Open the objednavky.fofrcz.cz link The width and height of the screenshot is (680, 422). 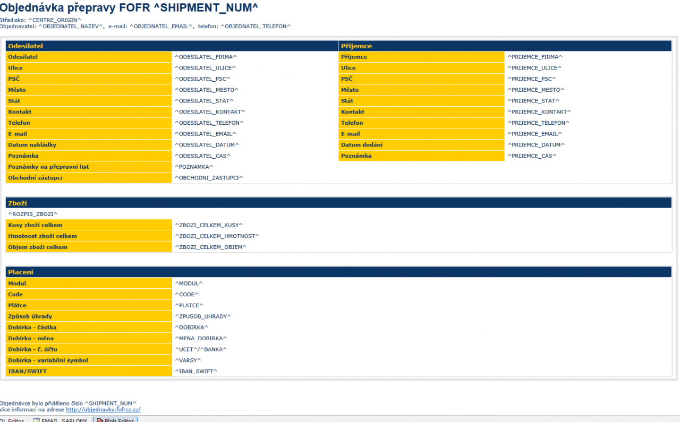(103, 410)
